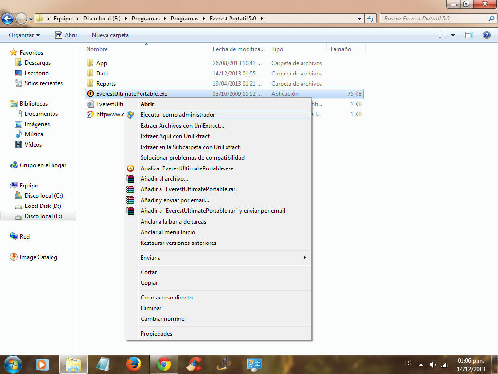Select Extraer Aquí con UniExtract
The width and height of the screenshot is (498, 374).
pyautogui.click(x=175, y=136)
